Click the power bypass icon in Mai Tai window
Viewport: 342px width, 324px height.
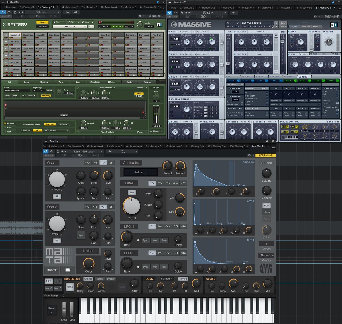coord(46,151)
